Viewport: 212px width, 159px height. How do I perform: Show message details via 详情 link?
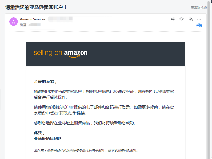click(x=199, y=25)
